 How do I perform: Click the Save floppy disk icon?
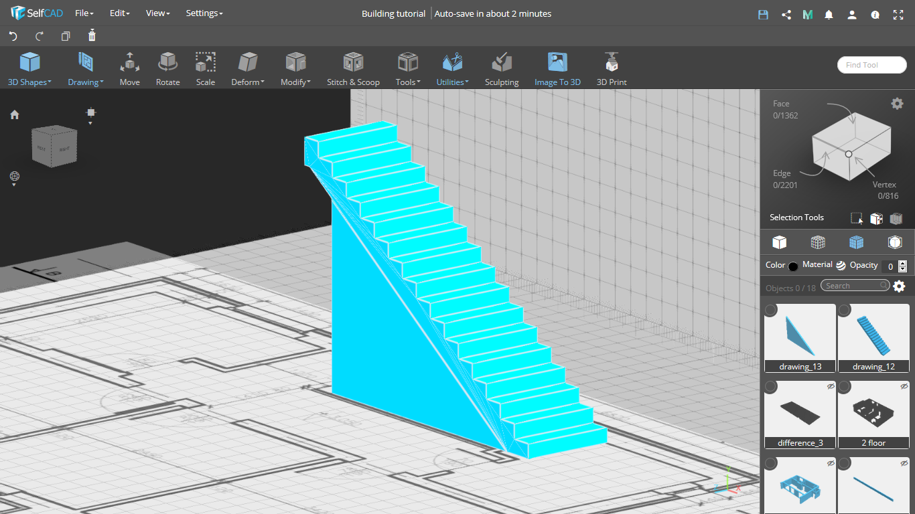(763, 14)
